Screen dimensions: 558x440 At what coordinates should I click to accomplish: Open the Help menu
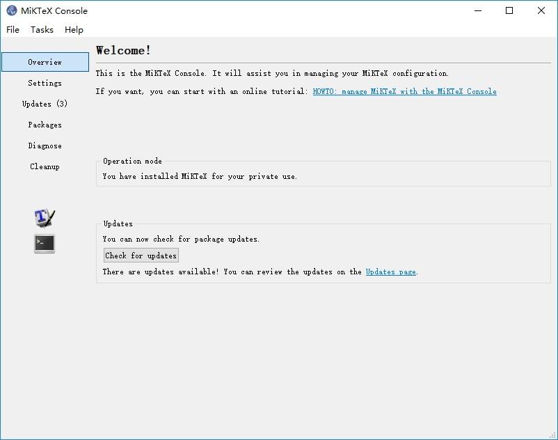tap(74, 29)
